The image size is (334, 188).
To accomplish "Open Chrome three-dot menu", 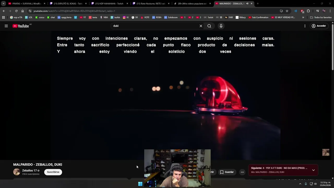I will coord(330,11).
